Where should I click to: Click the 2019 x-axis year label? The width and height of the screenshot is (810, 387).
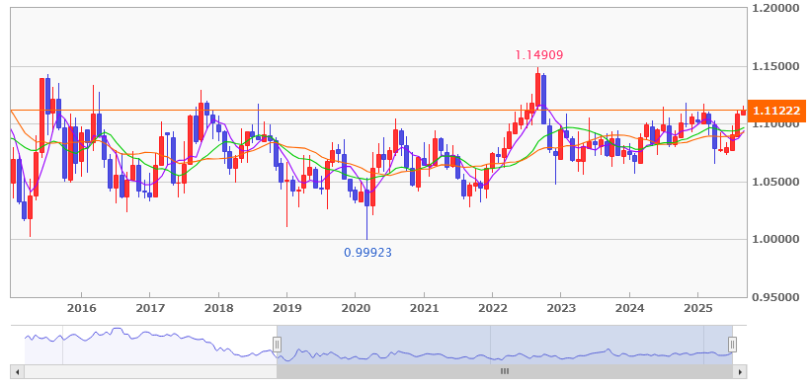(x=286, y=309)
